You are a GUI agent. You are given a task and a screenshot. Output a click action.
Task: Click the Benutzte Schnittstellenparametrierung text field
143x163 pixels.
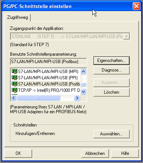tap(48, 62)
